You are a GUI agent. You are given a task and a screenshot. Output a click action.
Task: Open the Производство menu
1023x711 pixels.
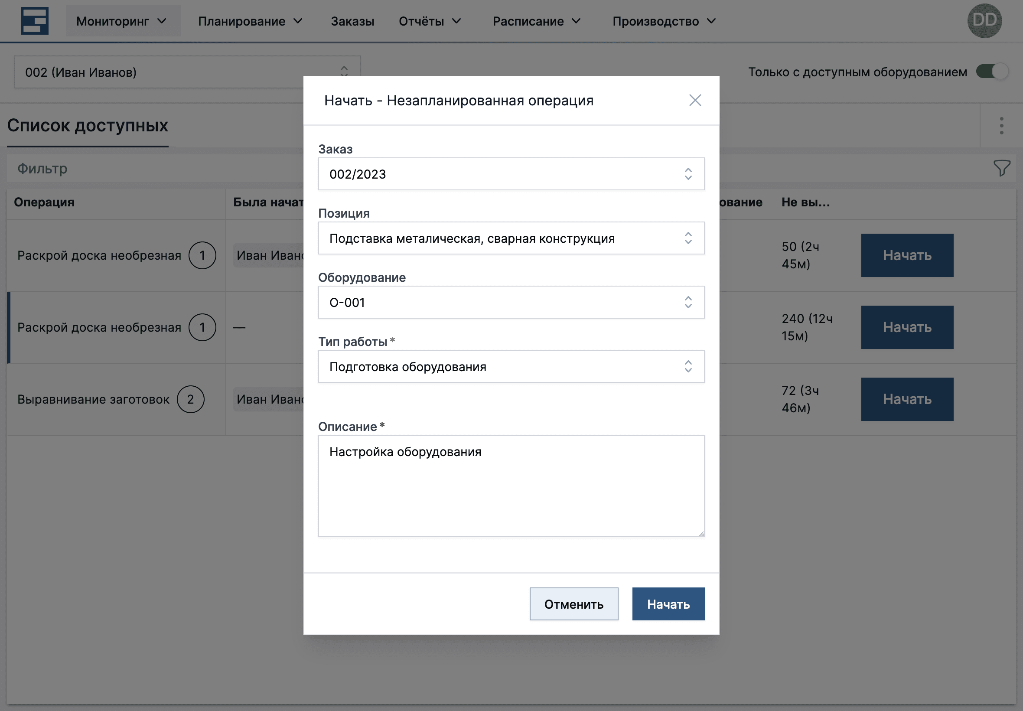(x=665, y=21)
